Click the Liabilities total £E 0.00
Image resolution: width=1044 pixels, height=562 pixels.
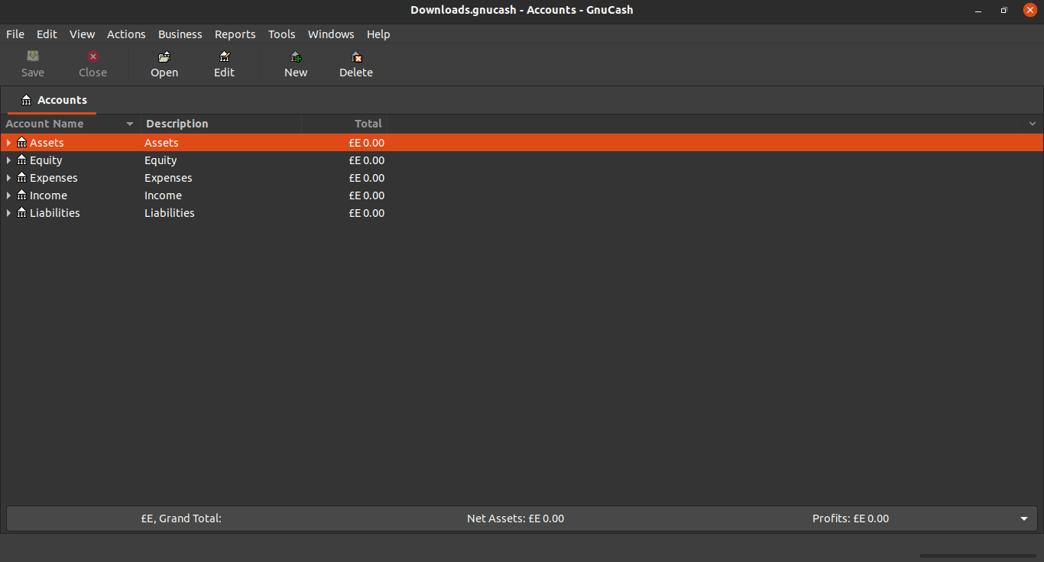[x=367, y=213]
